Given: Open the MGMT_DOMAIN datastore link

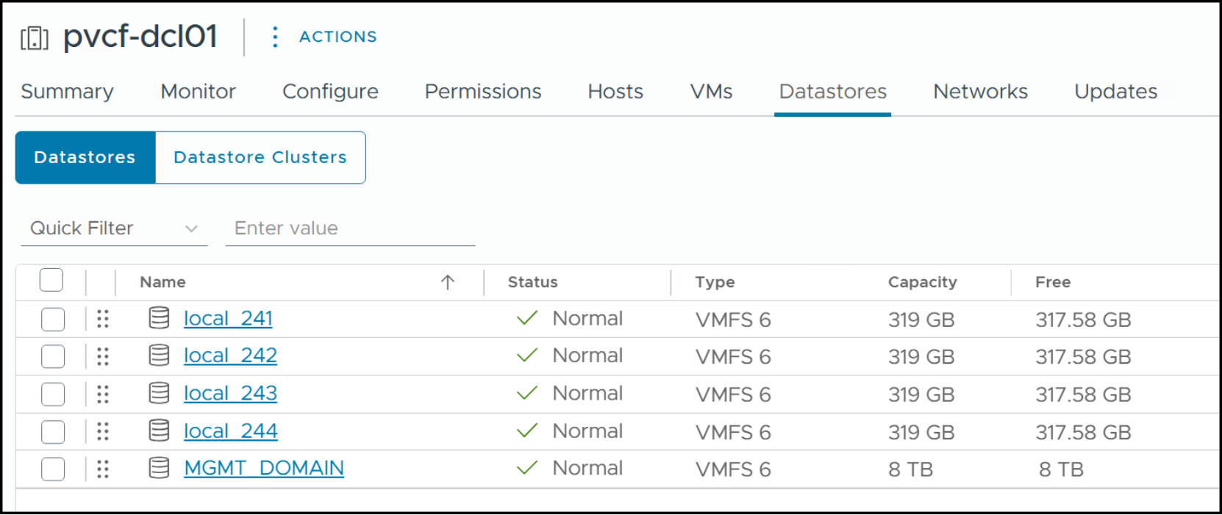Looking at the screenshot, I should tap(264, 468).
